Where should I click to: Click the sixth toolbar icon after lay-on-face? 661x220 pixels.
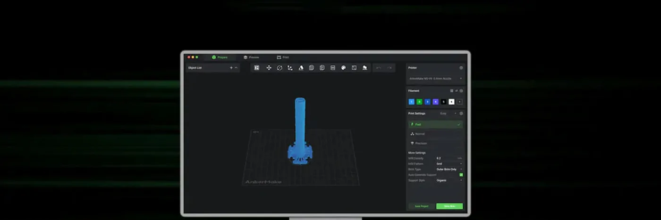(x=312, y=68)
